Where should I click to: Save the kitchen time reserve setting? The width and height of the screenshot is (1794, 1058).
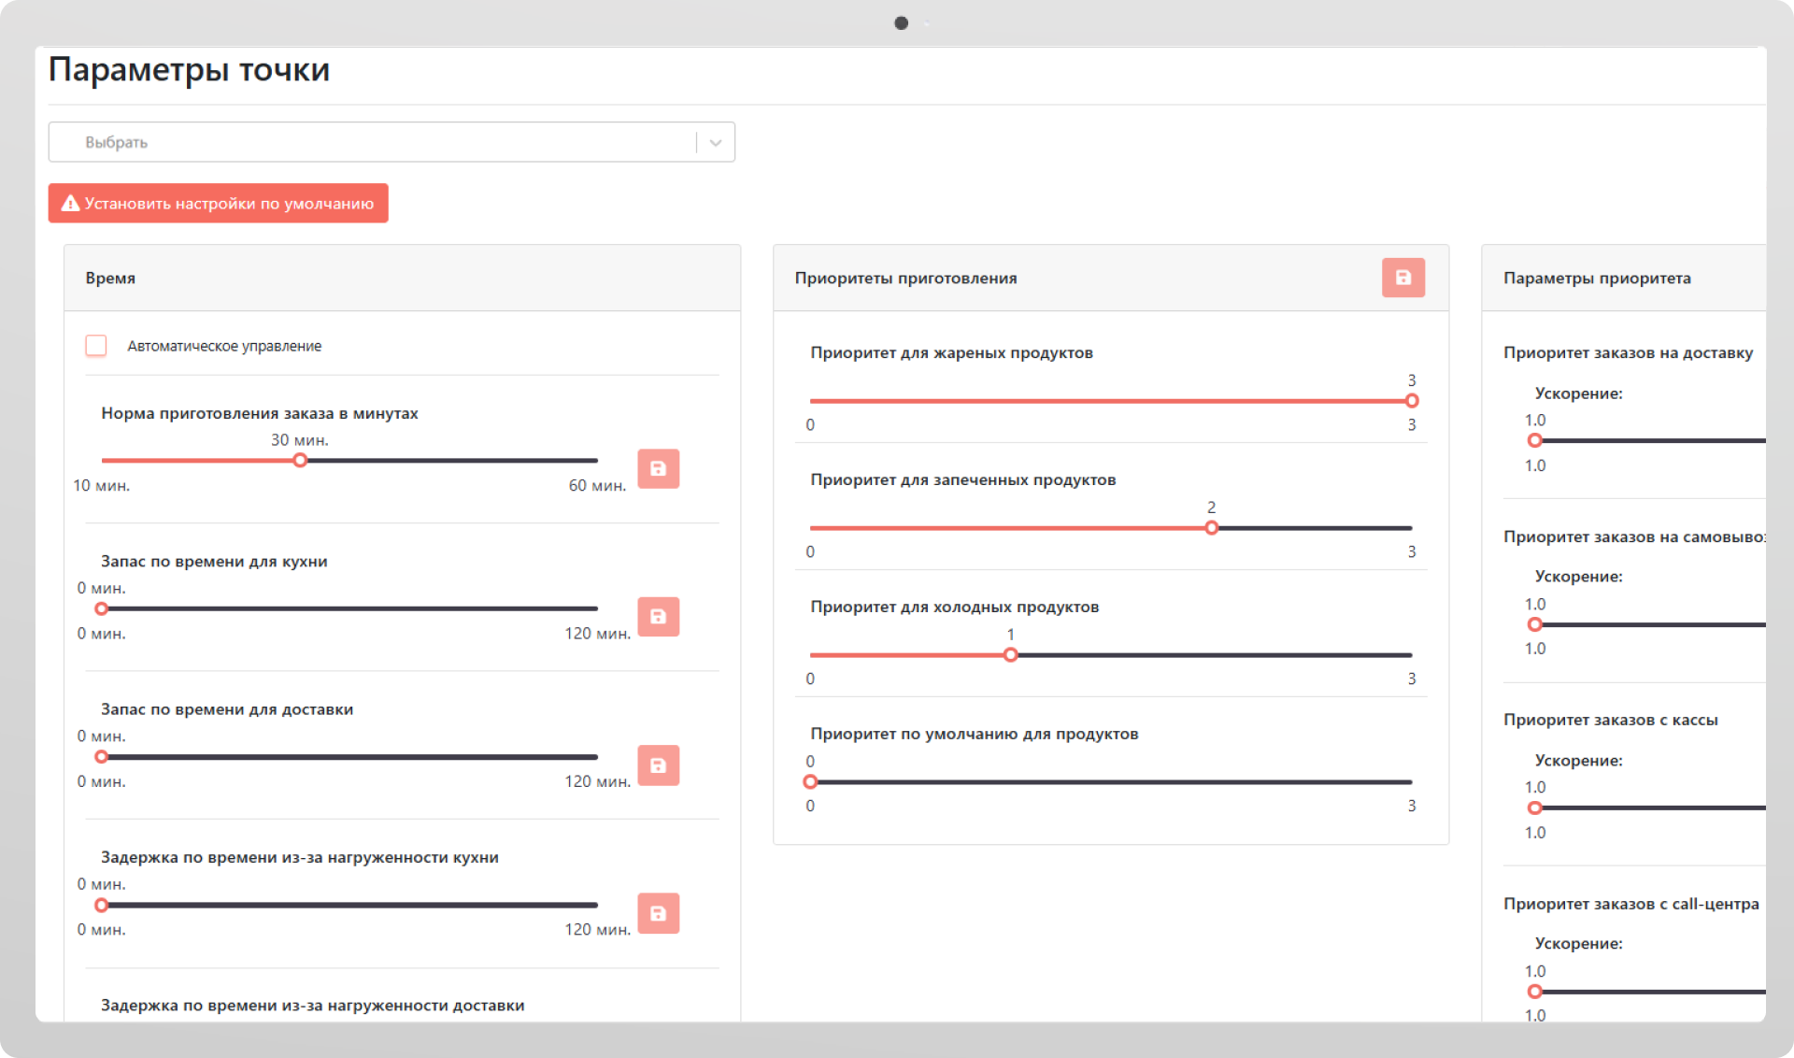click(x=658, y=617)
